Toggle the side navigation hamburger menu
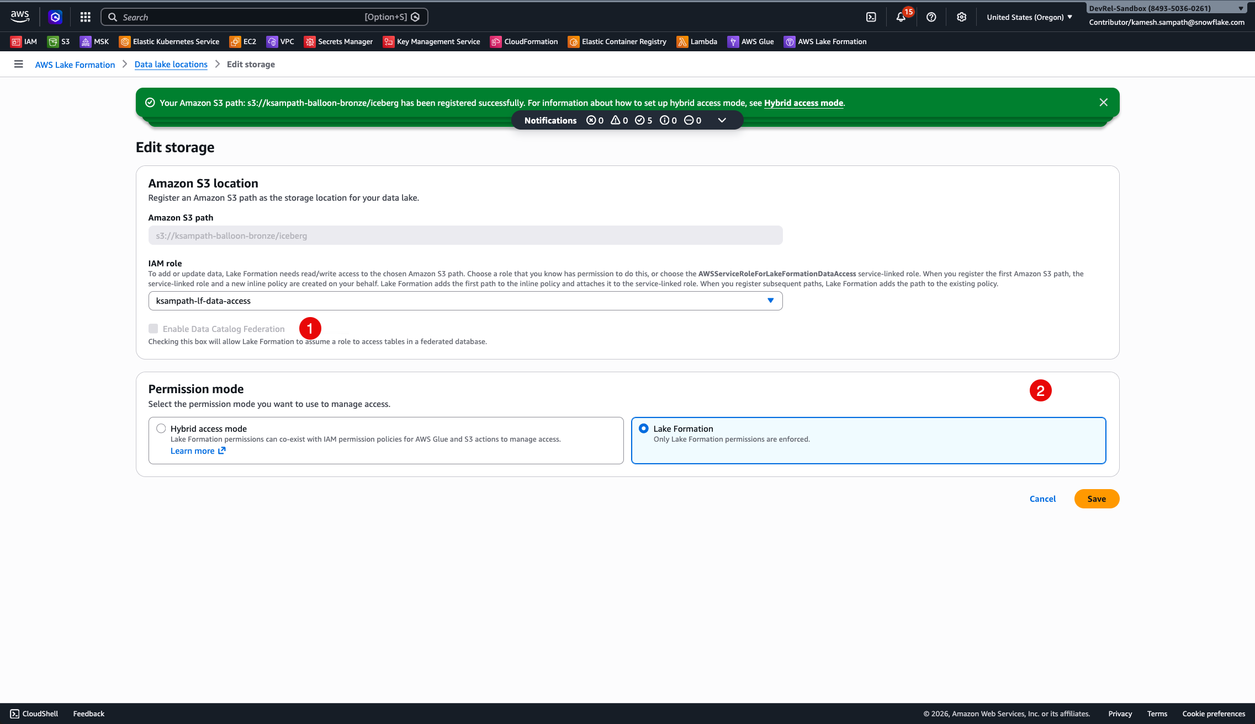 point(18,64)
